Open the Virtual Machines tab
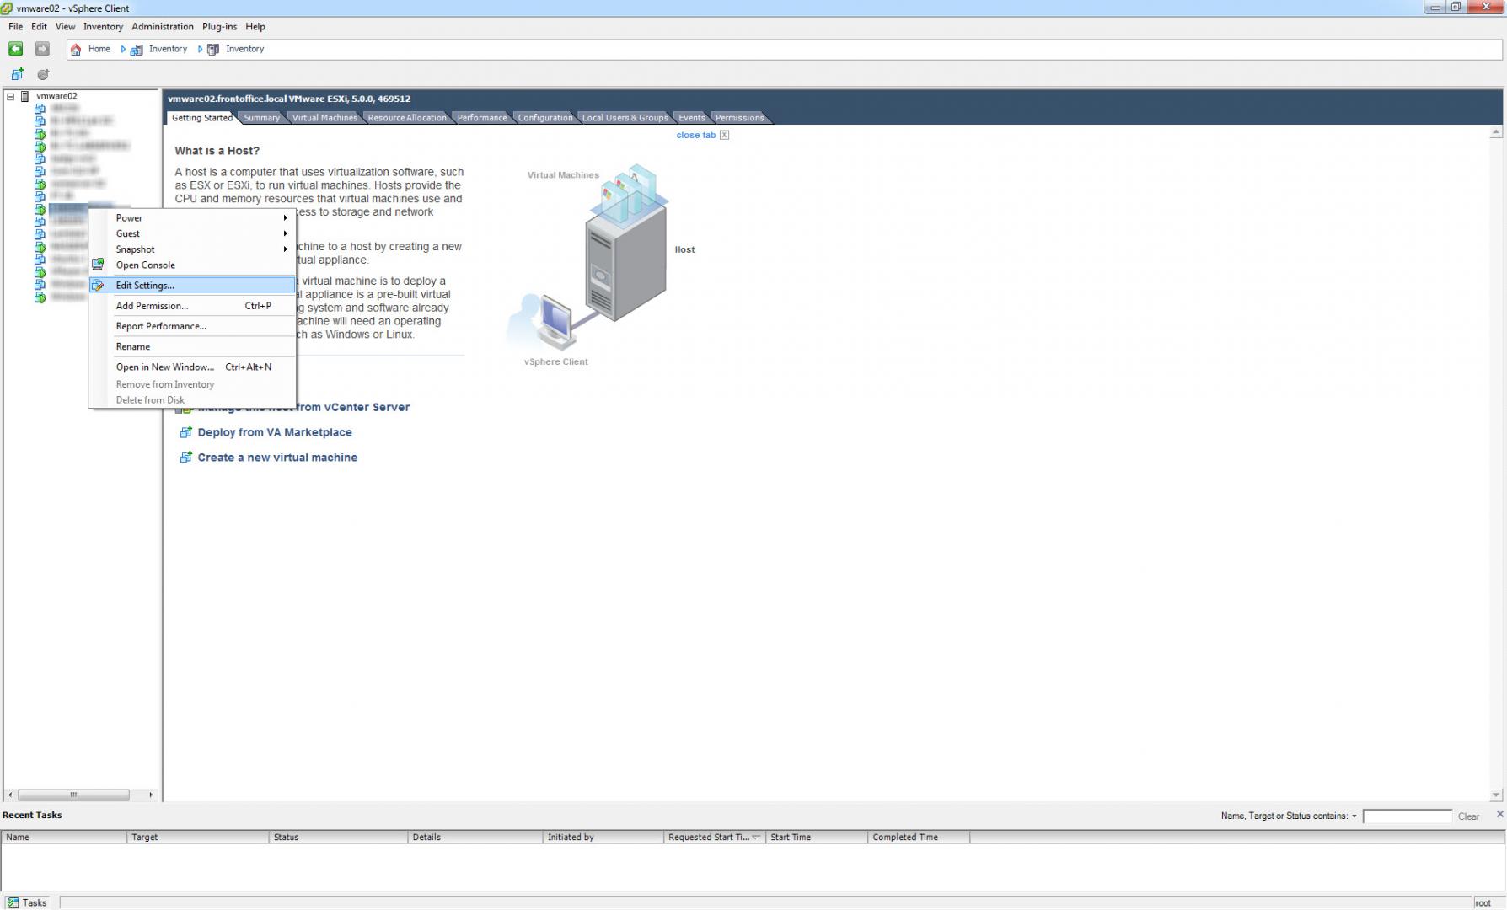 [324, 118]
